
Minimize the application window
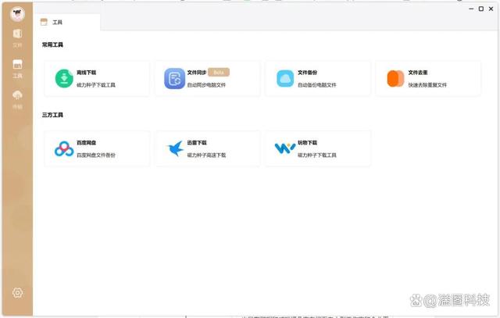pyautogui.click(x=471, y=9)
